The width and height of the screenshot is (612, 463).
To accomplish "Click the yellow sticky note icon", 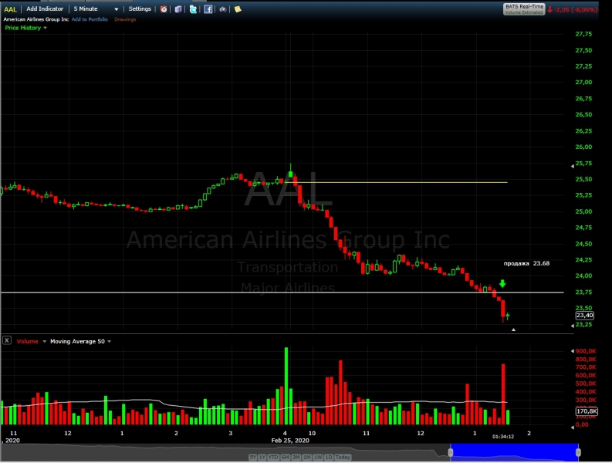I will [x=237, y=9].
